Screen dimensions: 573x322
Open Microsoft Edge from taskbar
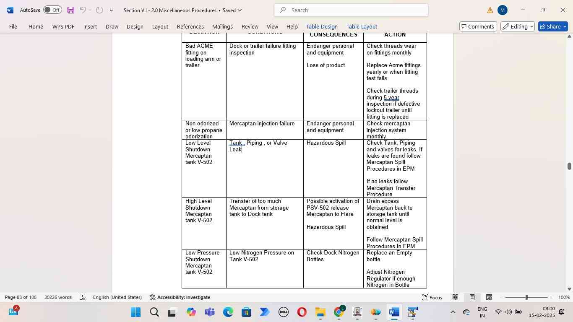tap(228, 312)
